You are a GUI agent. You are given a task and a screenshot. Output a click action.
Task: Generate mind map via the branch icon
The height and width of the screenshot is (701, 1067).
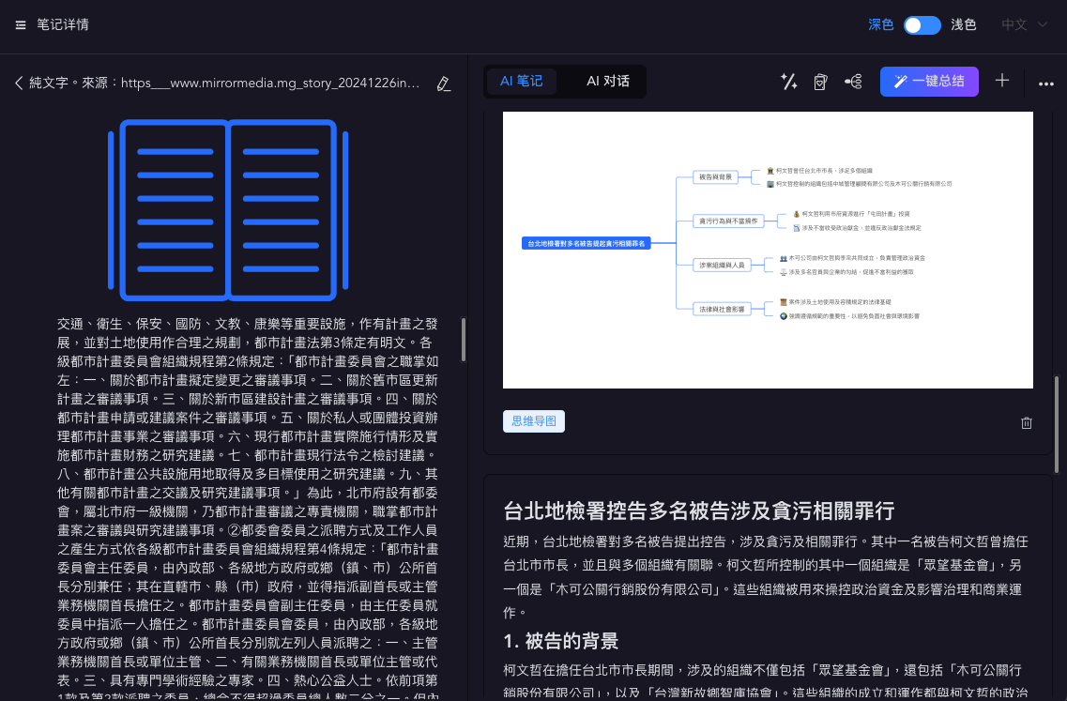pyautogui.click(x=853, y=82)
